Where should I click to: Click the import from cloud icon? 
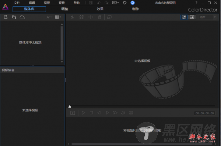click(x=22, y=17)
